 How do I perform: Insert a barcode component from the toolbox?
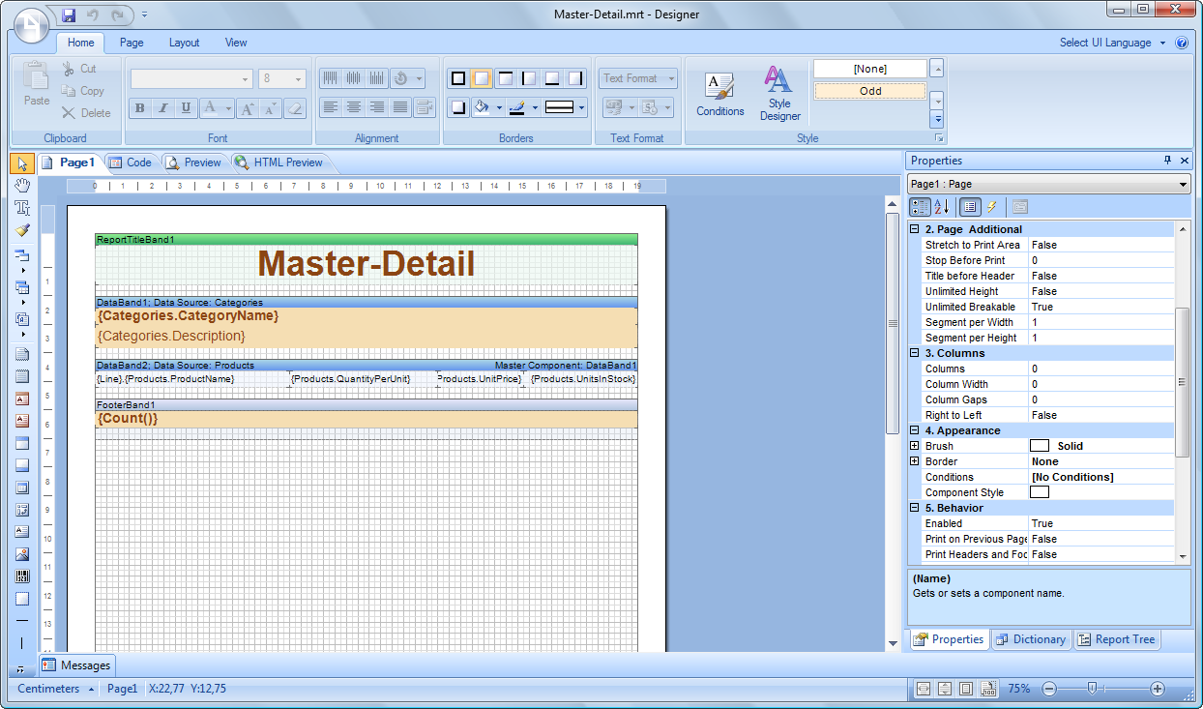pyautogui.click(x=22, y=576)
